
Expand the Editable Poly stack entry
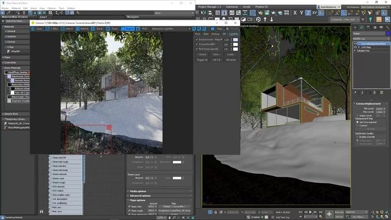tap(356, 51)
